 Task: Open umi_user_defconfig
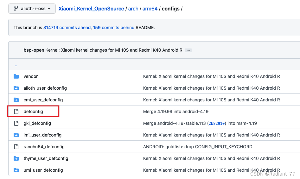(43, 170)
